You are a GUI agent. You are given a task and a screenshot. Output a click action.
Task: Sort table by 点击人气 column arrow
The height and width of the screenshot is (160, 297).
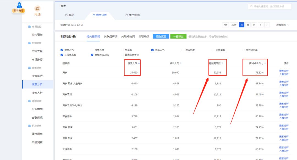point(181,63)
